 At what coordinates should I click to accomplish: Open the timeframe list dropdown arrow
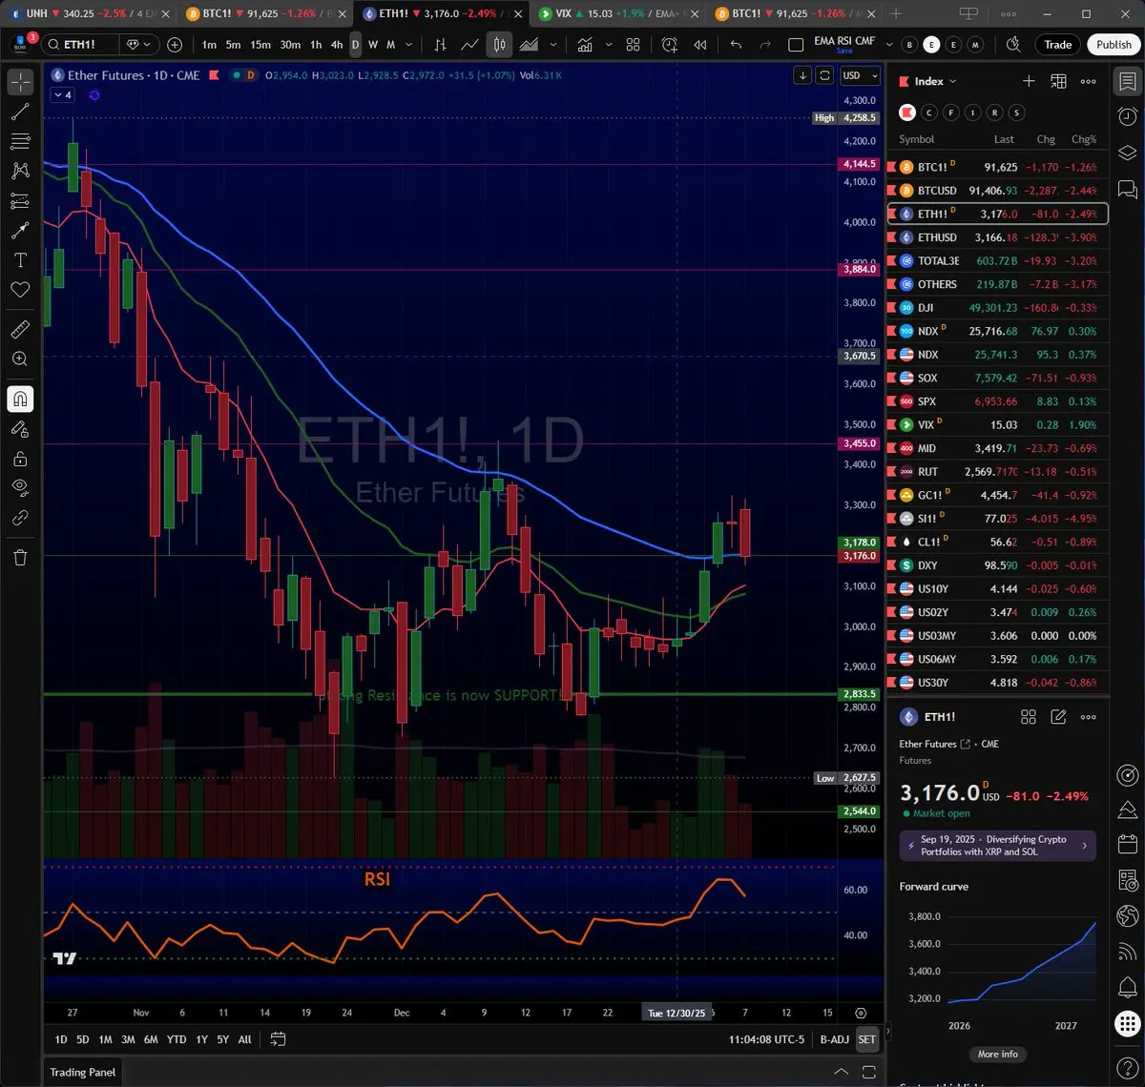pyautogui.click(x=409, y=45)
